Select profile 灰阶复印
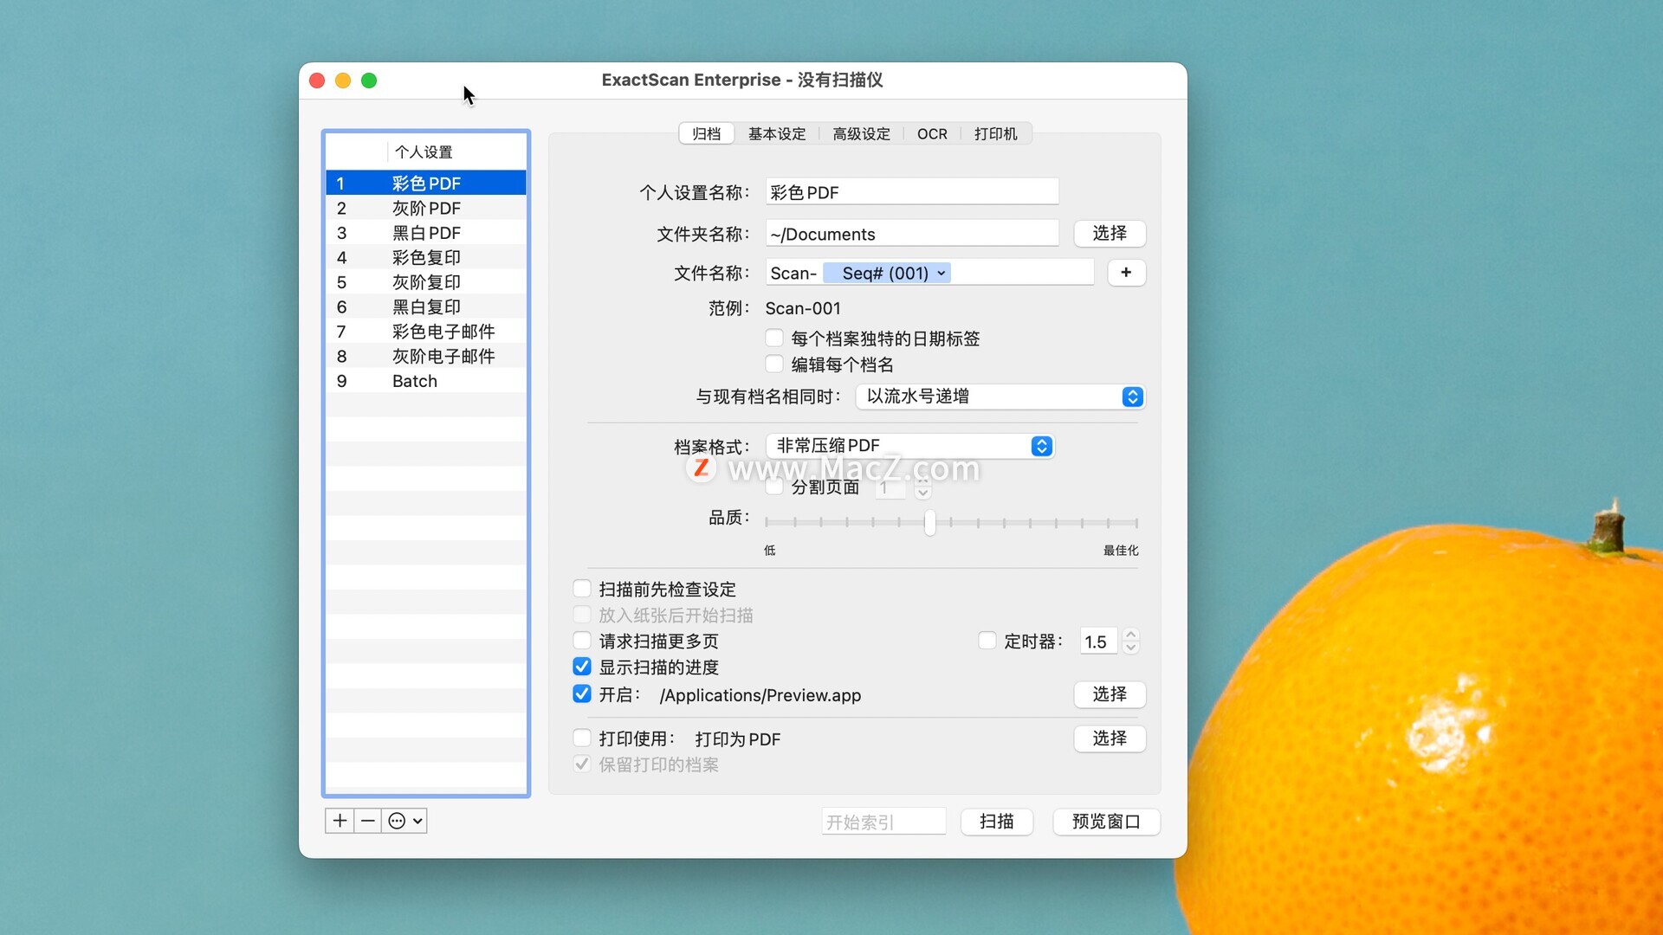This screenshot has width=1663, height=935. click(x=426, y=282)
